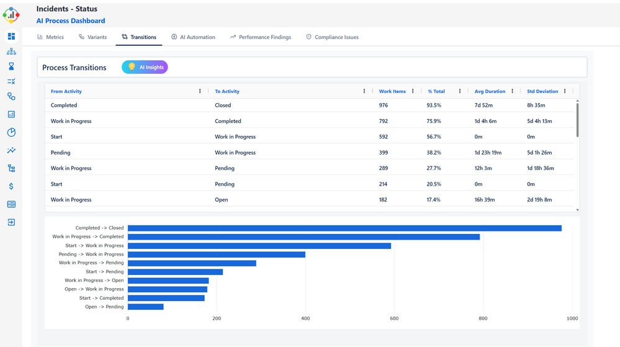
Task: Open the pie chart sidebar icon
Action: [x=11, y=132]
